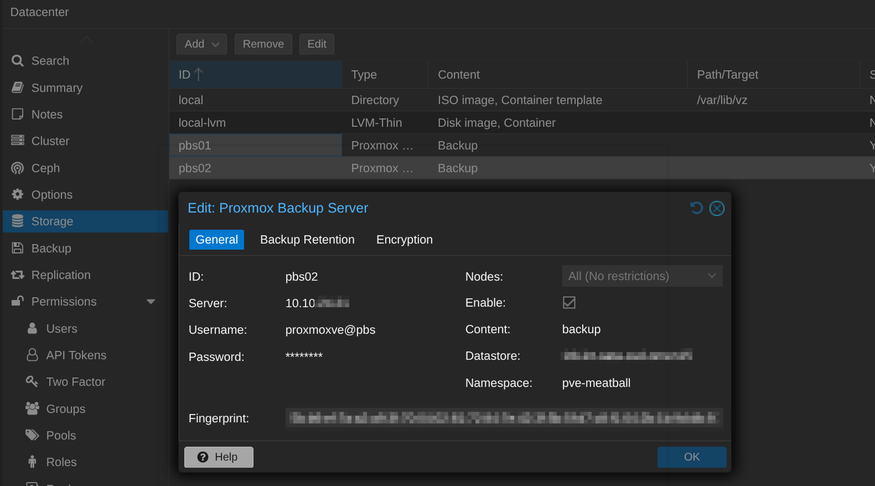This screenshot has height=486, width=875.
Task: Switch to the Backup Retention tab
Action: [x=307, y=240]
